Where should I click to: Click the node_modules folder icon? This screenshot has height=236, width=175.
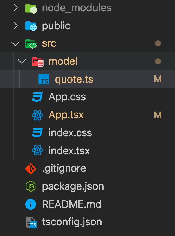click(31, 8)
